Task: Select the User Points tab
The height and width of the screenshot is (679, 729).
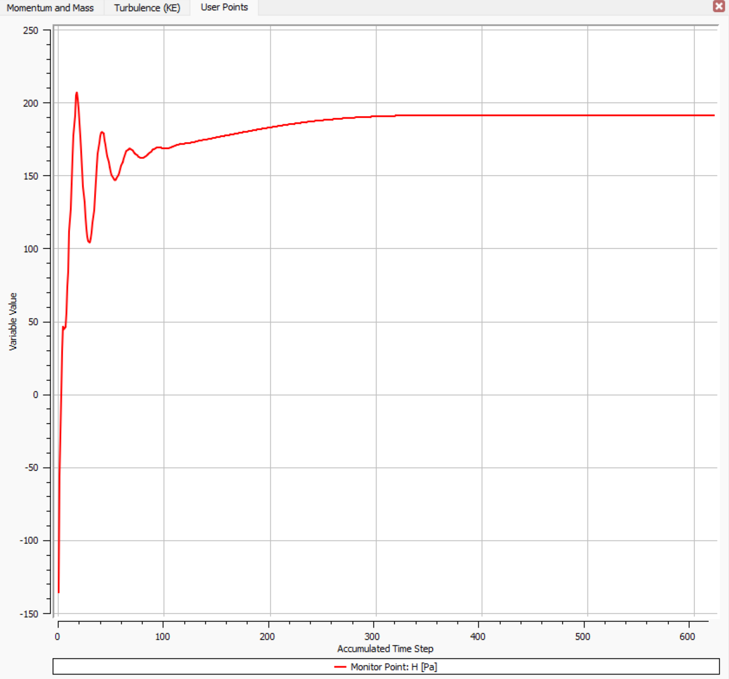Action: (224, 8)
